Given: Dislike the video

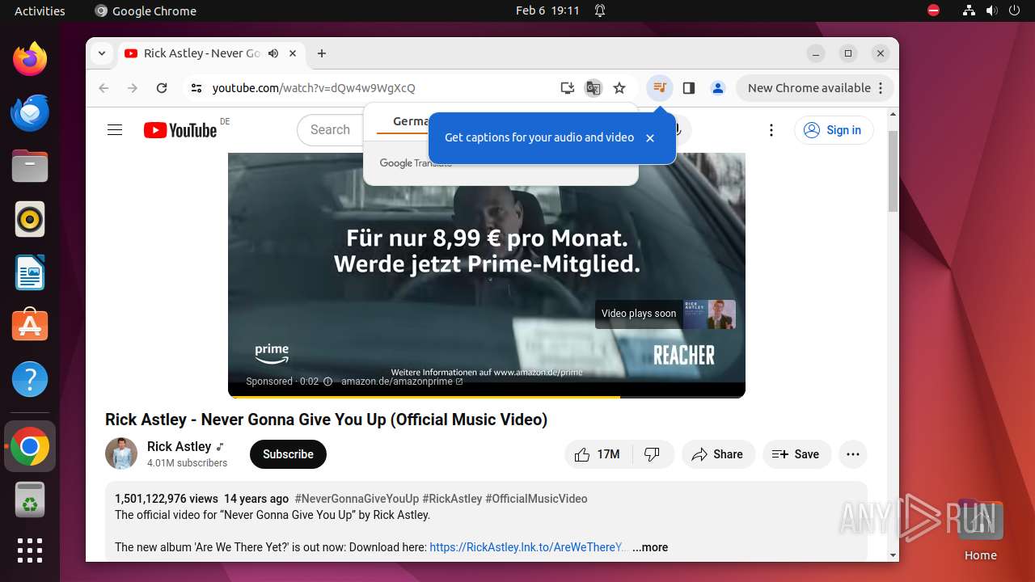Looking at the screenshot, I should pyautogui.click(x=653, y=454).
